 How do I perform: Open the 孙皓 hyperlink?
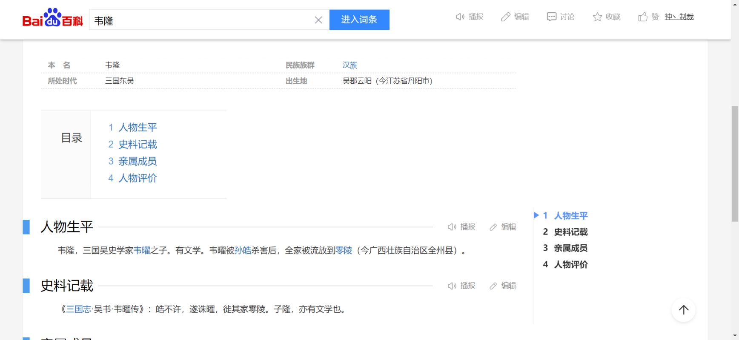tap(243, 251)
